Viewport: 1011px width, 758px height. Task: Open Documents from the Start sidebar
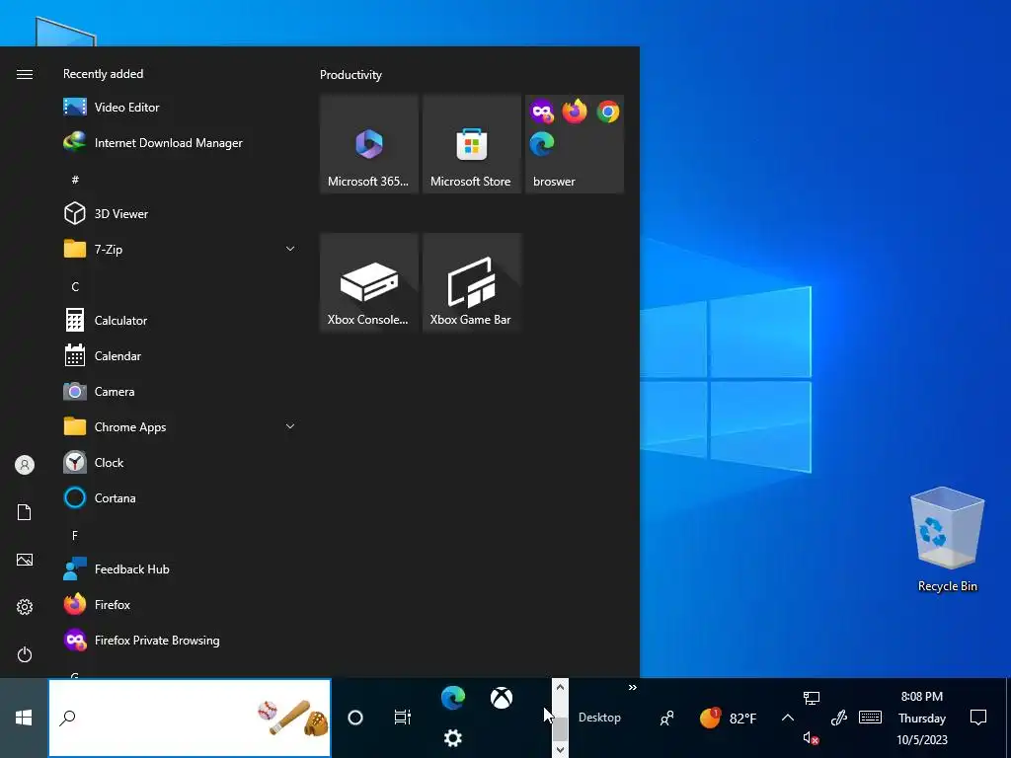pos(25,512)
